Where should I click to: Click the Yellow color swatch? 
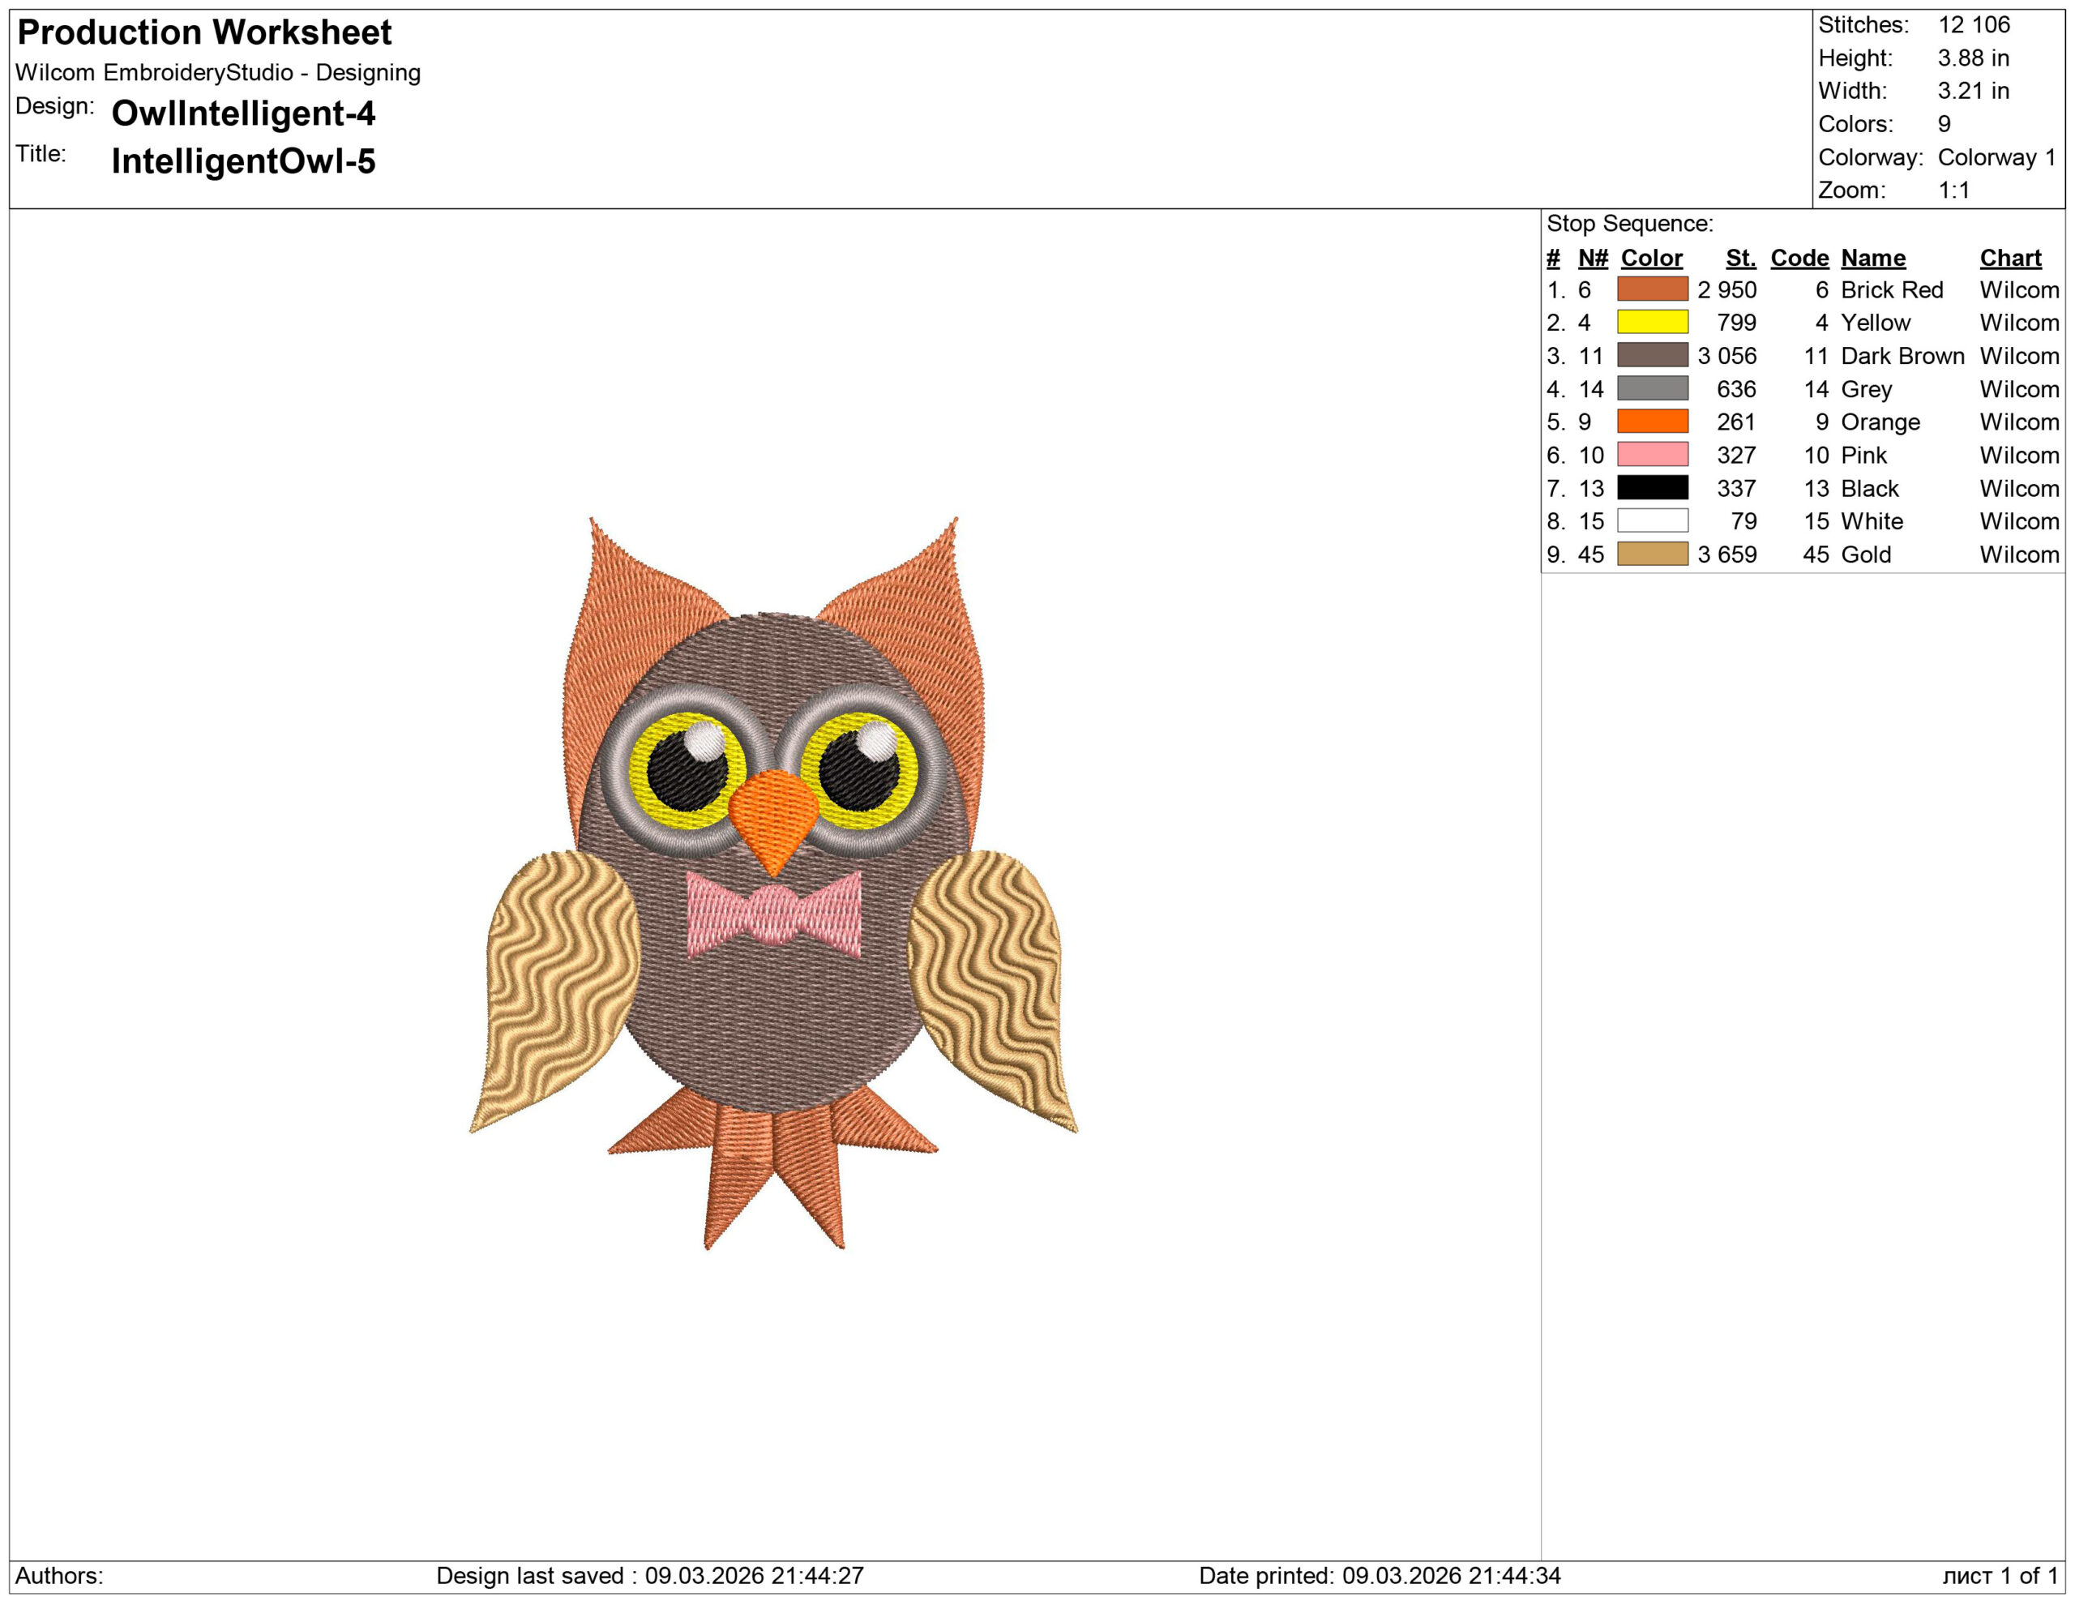tap(1652, 322)
